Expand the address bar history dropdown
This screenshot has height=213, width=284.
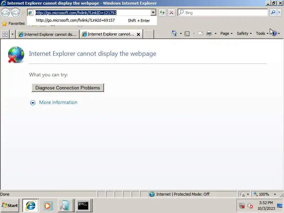(x=153, y=12)
